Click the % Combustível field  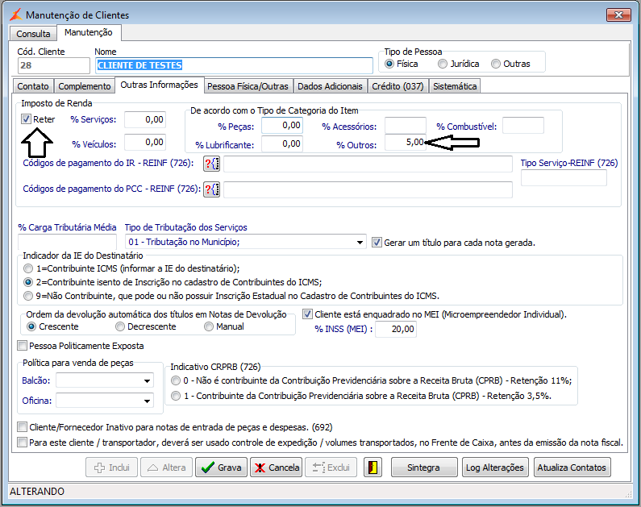pos(523,125)
